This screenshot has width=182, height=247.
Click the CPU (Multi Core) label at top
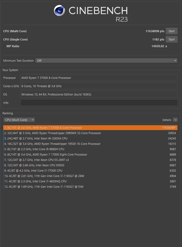tap(15, 31)
